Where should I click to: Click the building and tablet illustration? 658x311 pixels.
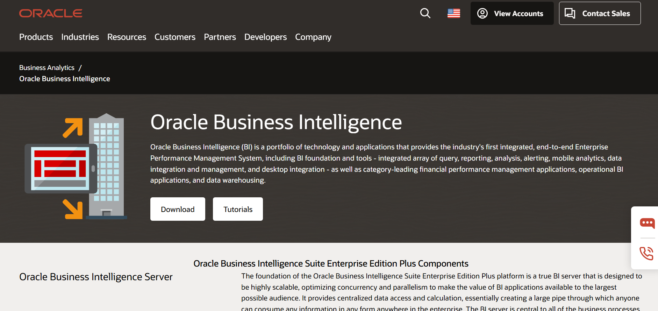(76, 167)
